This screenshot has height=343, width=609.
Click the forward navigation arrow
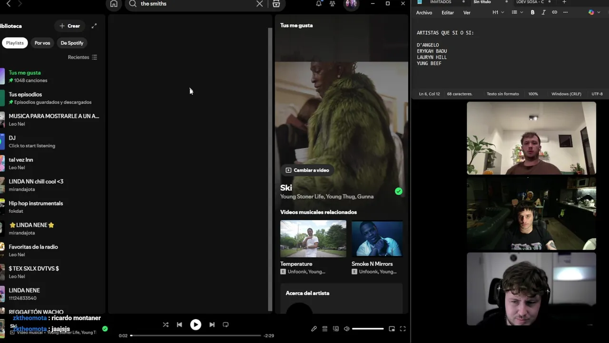point(20,4)
